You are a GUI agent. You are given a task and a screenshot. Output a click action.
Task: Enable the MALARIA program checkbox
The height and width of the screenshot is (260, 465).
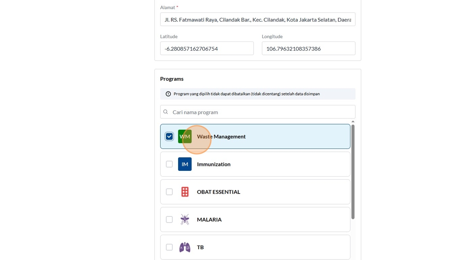pyautogui.click(x=169, y=219)
